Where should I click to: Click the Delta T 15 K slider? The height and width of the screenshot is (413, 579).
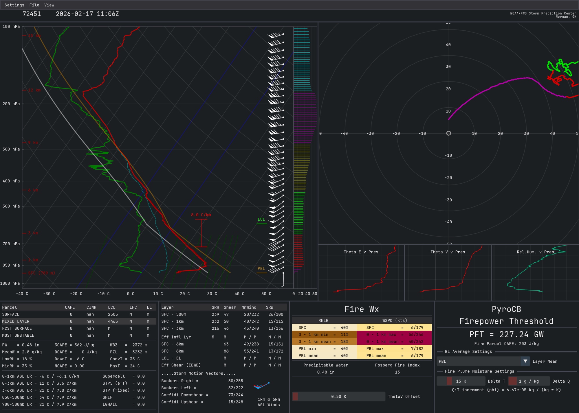(461, 381)
